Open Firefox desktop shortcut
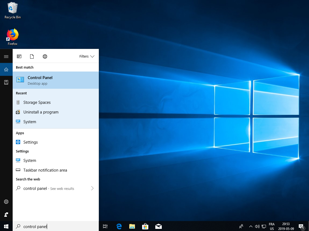This screenshot has width=309, height=231. pyautogui.click(x=12, y=37)
